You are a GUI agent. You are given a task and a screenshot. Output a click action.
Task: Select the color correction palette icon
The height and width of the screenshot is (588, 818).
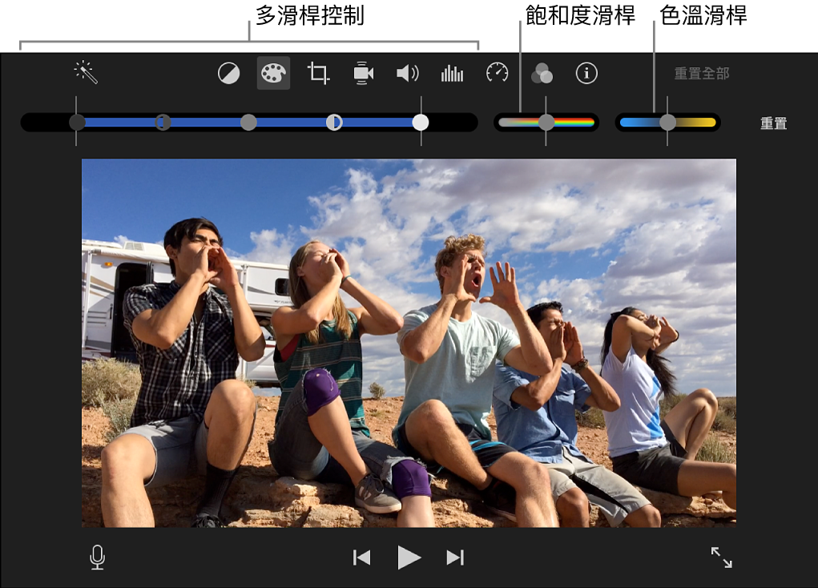pyautogui.click(x=273, y=74)
